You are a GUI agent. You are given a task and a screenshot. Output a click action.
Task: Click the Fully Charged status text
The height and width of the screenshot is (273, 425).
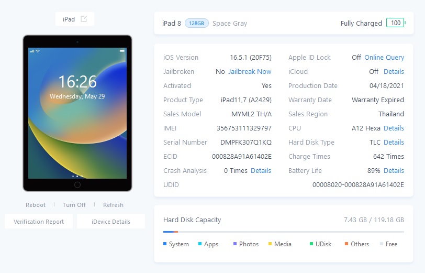pos(361,24)
